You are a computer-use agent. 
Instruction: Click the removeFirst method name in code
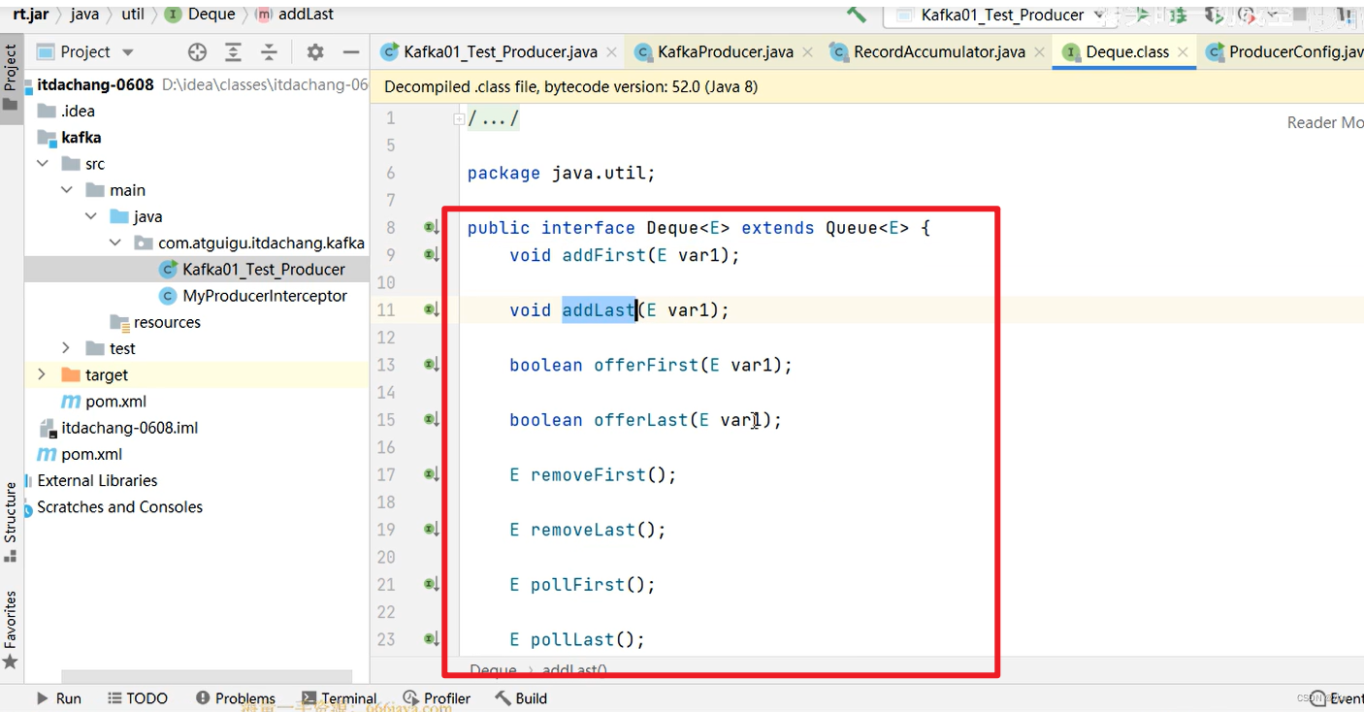click(588, 474)
